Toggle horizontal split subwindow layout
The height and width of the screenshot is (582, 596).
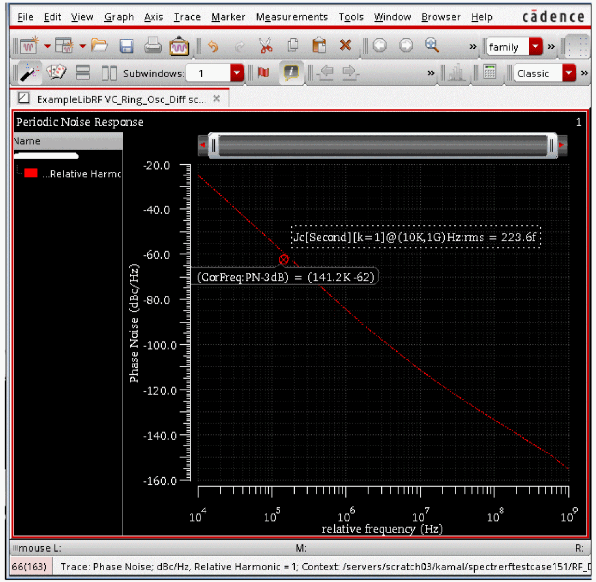tap(83, 73)
